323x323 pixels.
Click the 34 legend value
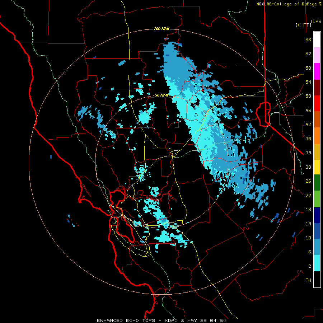[308, 153]
